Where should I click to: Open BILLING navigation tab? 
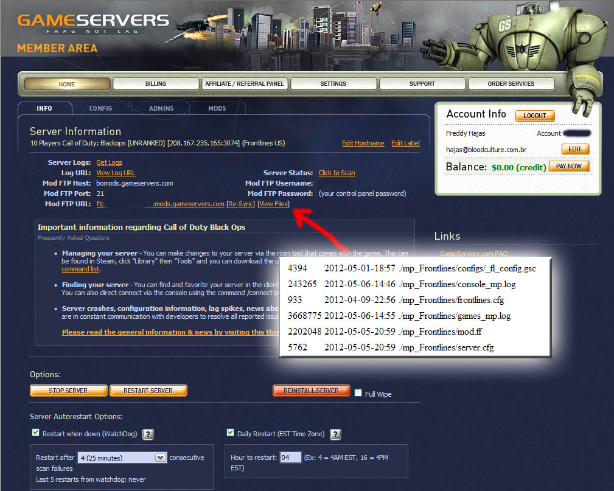pos(155,84)
